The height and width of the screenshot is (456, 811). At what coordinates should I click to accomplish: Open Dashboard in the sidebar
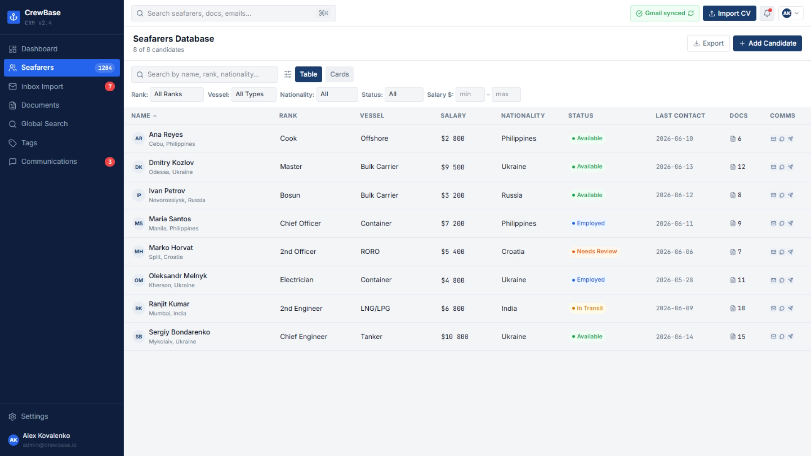62,49
